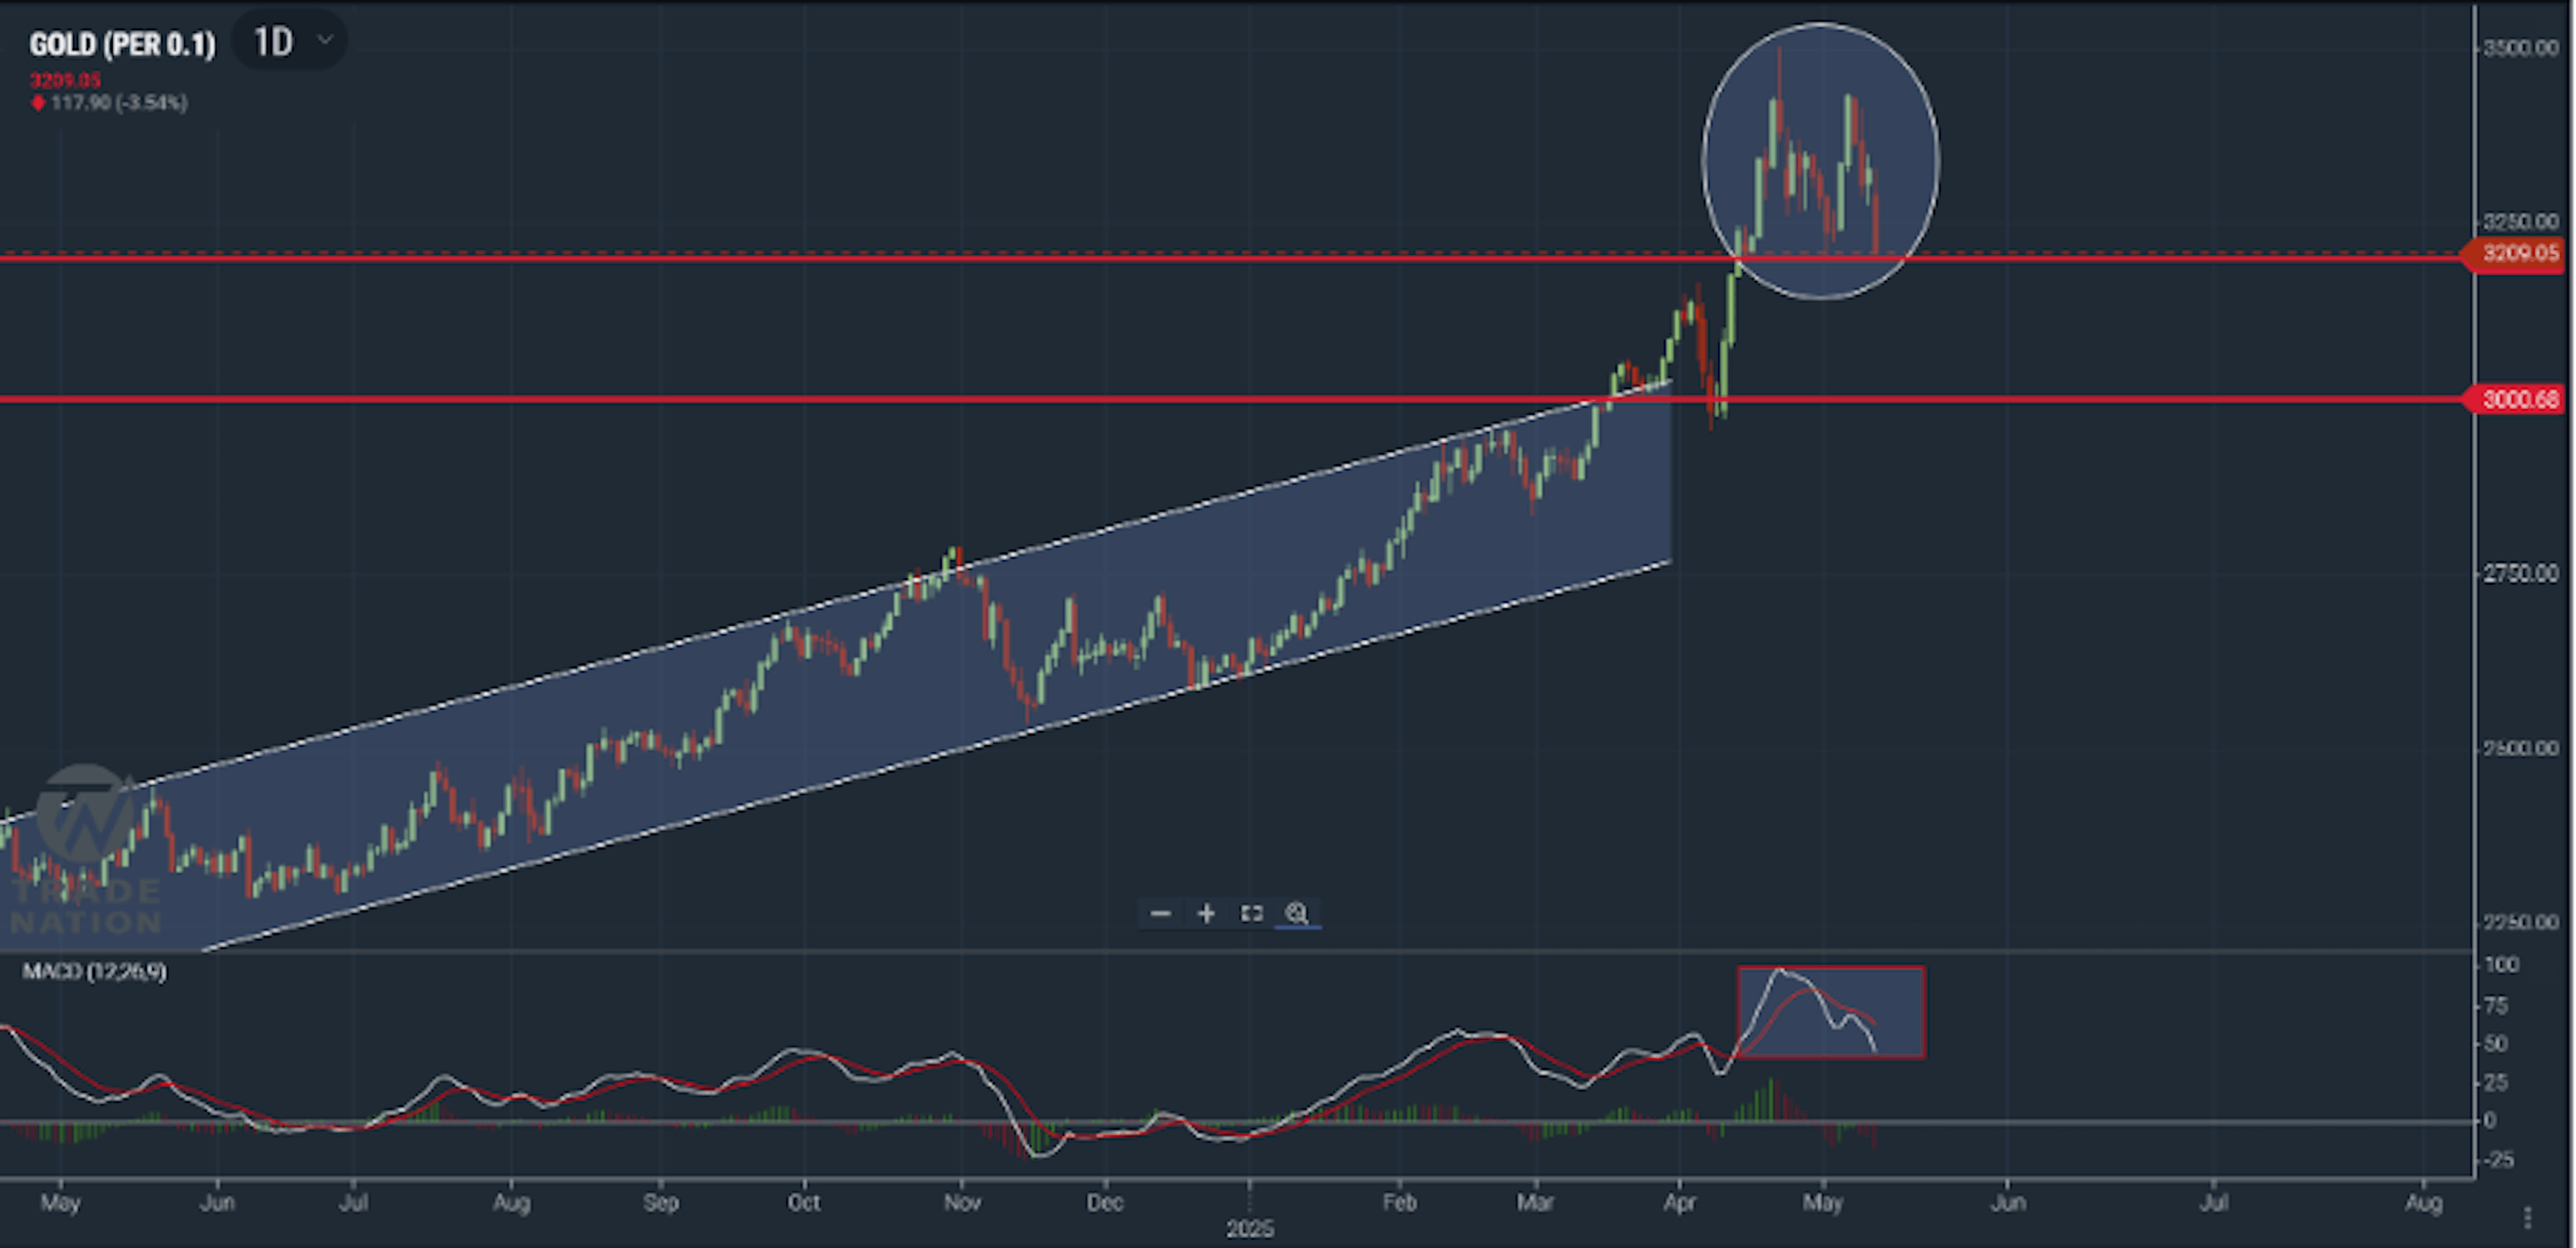The width and height of the screenshot is (2576, 1248).
Task: Click the 2025 year label on time axis
Action: (x=1249, y=1229)
